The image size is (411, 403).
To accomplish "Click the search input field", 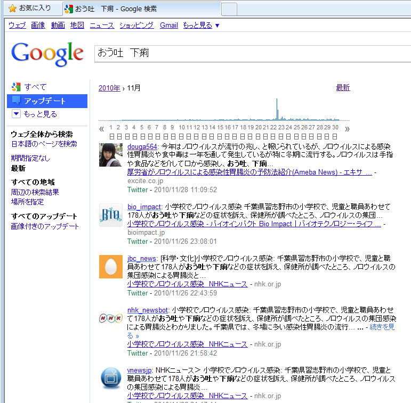I will [253, 53].
